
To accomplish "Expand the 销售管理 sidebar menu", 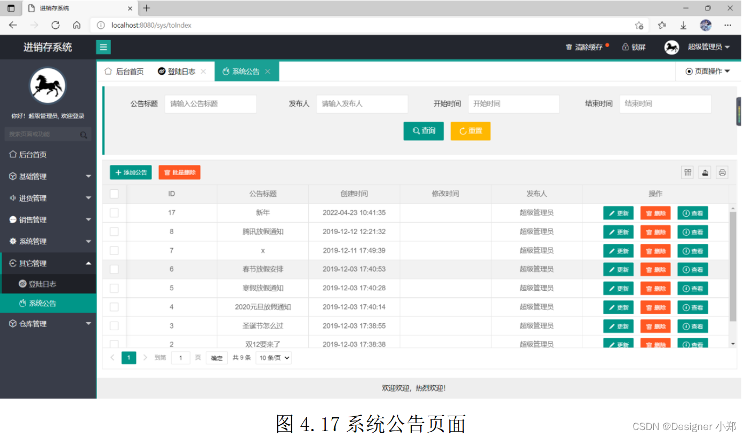I will (x=48, y=220).
